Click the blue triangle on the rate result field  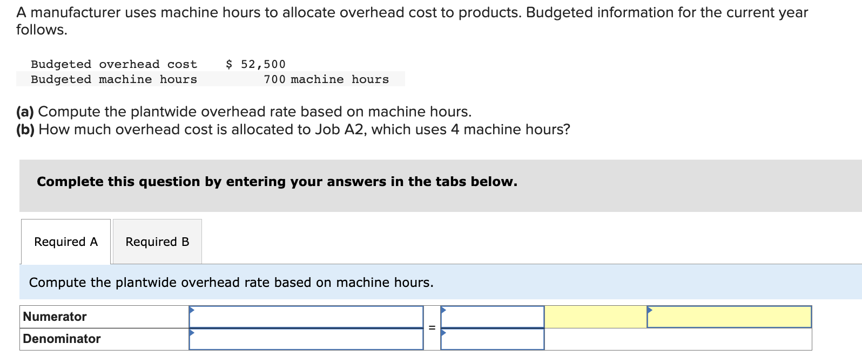444,310
